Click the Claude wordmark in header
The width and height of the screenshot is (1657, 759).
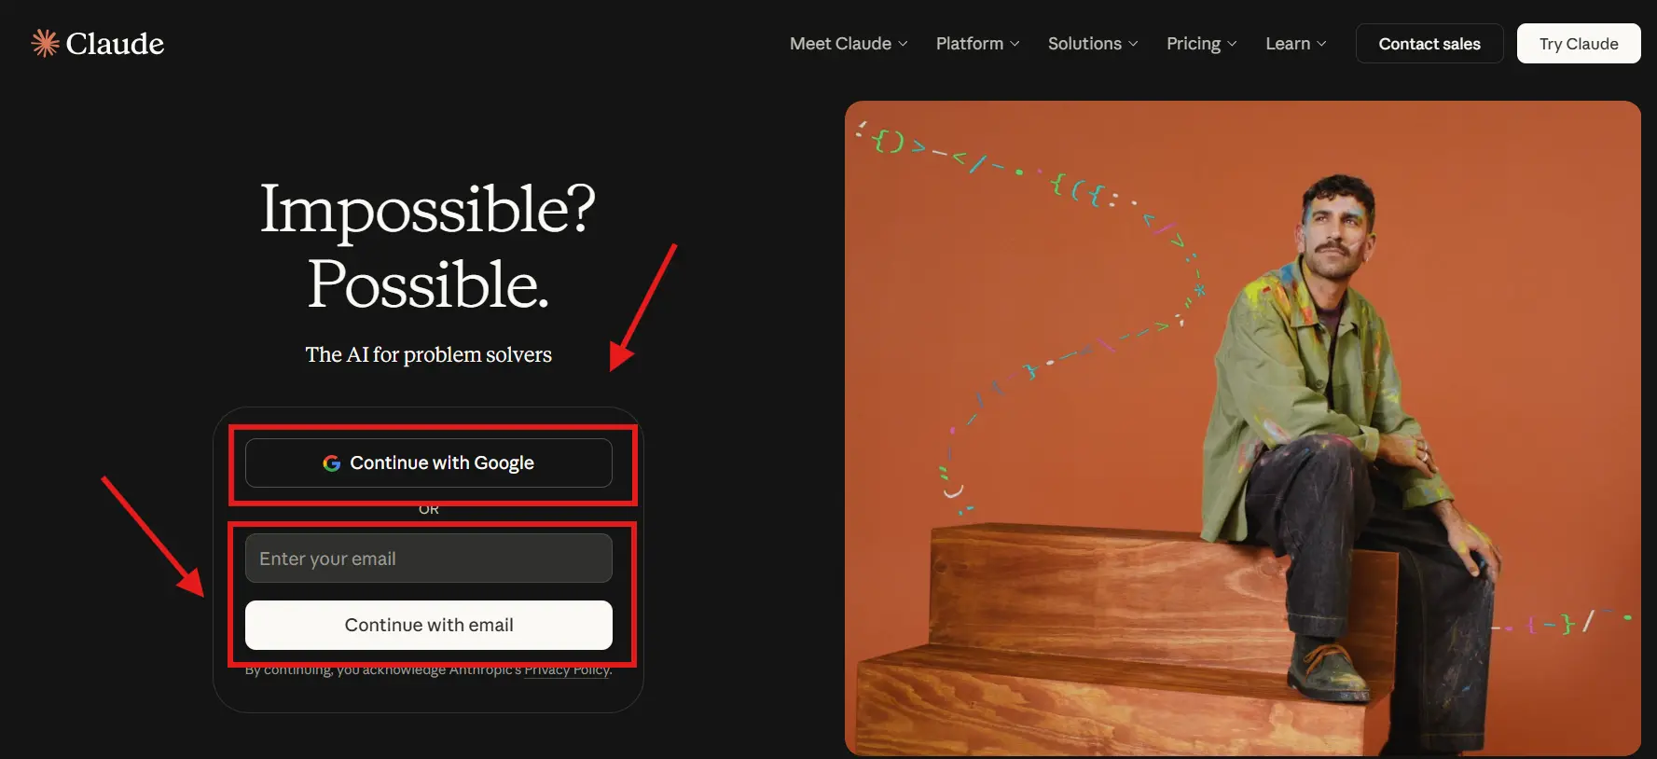click(x=115, y=44)
